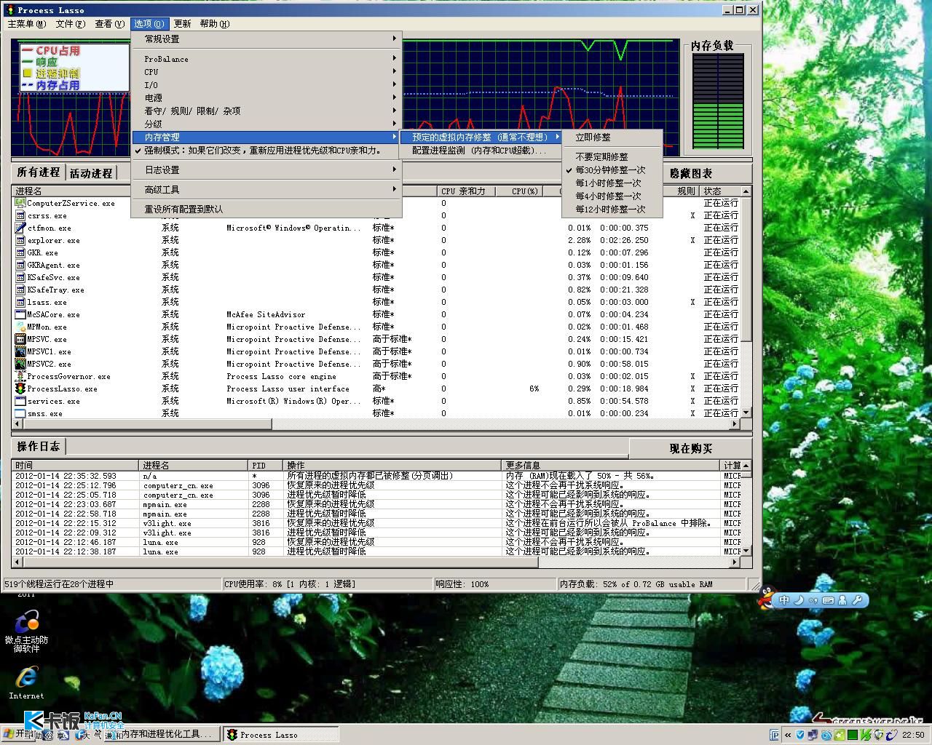
Task: Expand the 看守/规则/限制/杂项 submenu
Action: pyautogui.click(x=266, y=111)
